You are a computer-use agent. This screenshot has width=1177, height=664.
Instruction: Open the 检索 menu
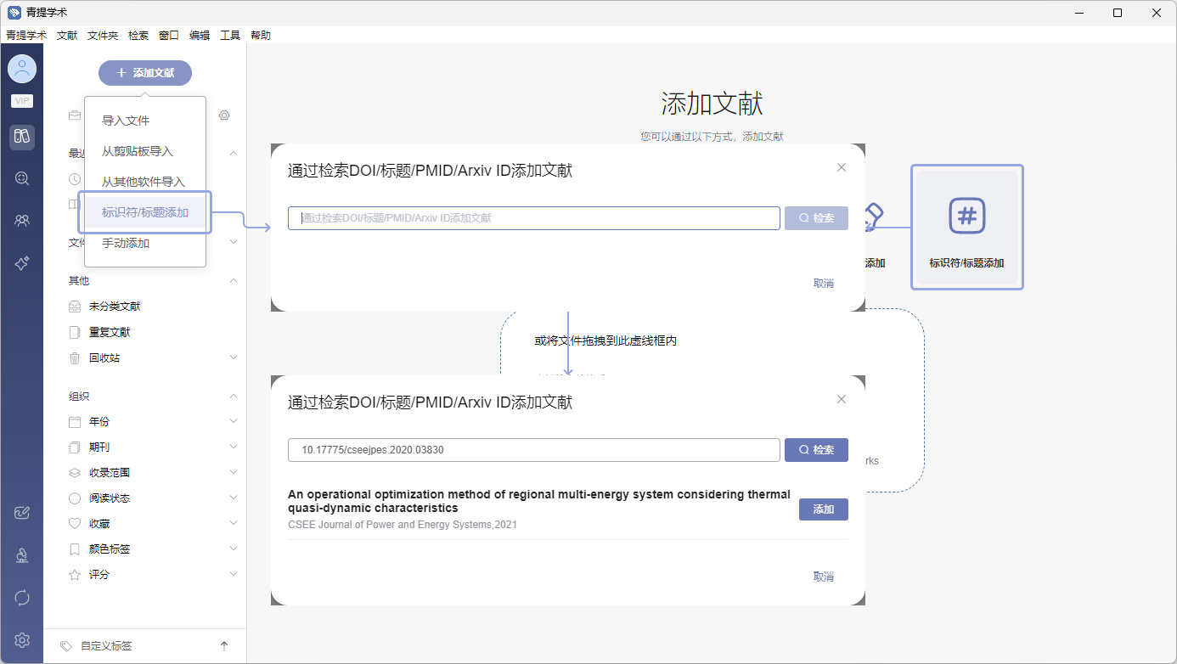[x=138, y=35]
